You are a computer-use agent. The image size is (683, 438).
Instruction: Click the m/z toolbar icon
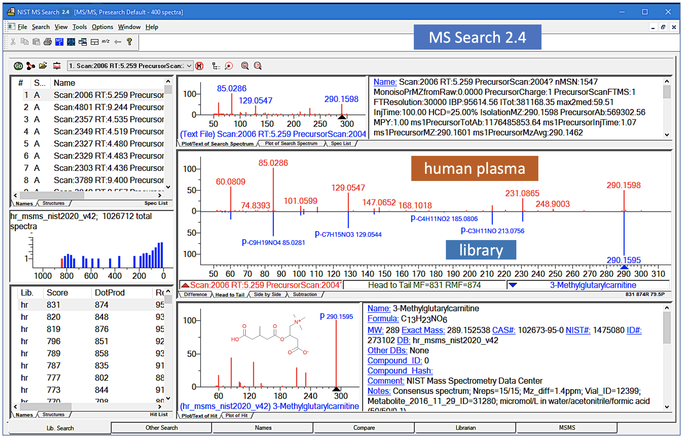(x=106, y=41)
